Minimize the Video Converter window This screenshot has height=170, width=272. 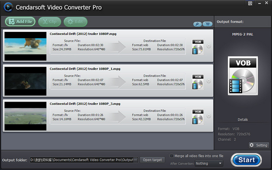pos(260,3)
